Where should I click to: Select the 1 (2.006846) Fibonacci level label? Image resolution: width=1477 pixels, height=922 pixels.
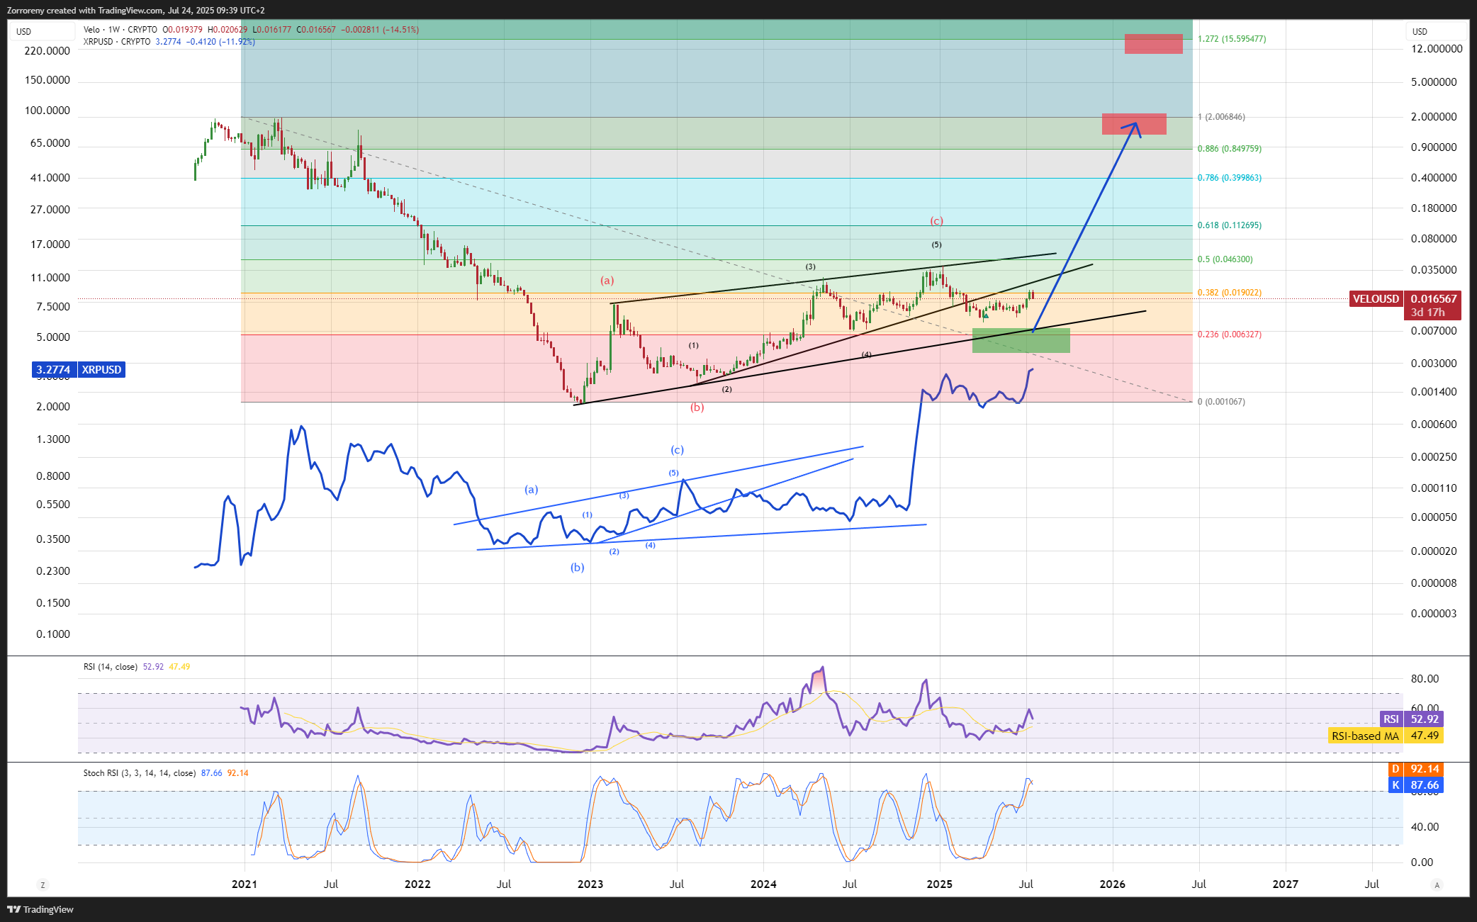coord(1221,117)
